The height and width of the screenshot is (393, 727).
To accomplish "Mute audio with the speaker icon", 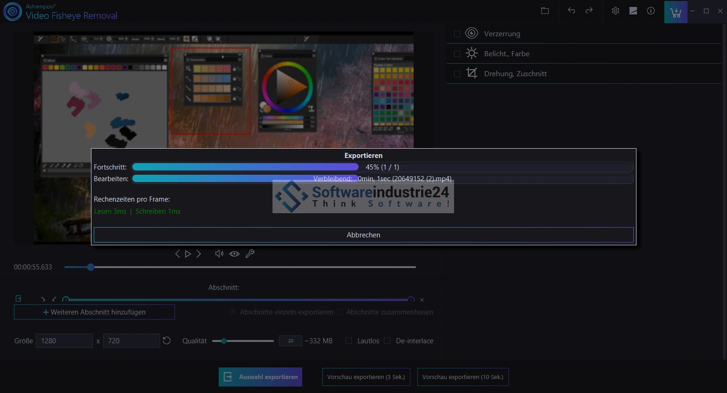I will pos(219,254).
